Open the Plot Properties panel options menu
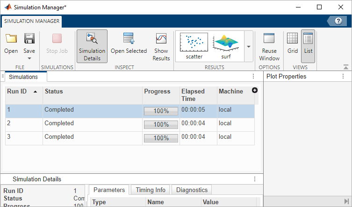352x207 pixels. pos(343,76)
